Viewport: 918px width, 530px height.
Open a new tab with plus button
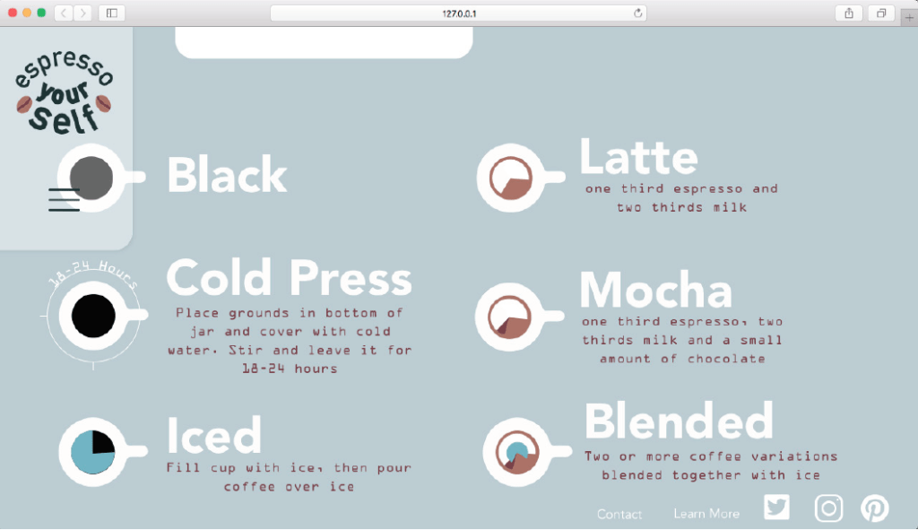[x=909, y=16]
